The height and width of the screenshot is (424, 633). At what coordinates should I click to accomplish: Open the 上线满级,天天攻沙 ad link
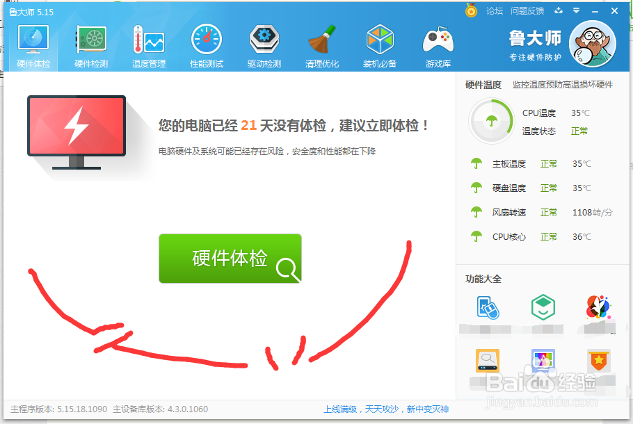[x=386, y=409]
